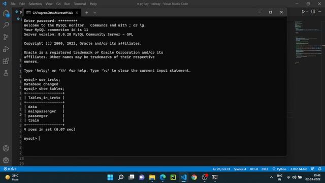Viewport: 325px width, 183px height.
Task: Select Python language mode in status bar
Action: click(x=279, y=169)
